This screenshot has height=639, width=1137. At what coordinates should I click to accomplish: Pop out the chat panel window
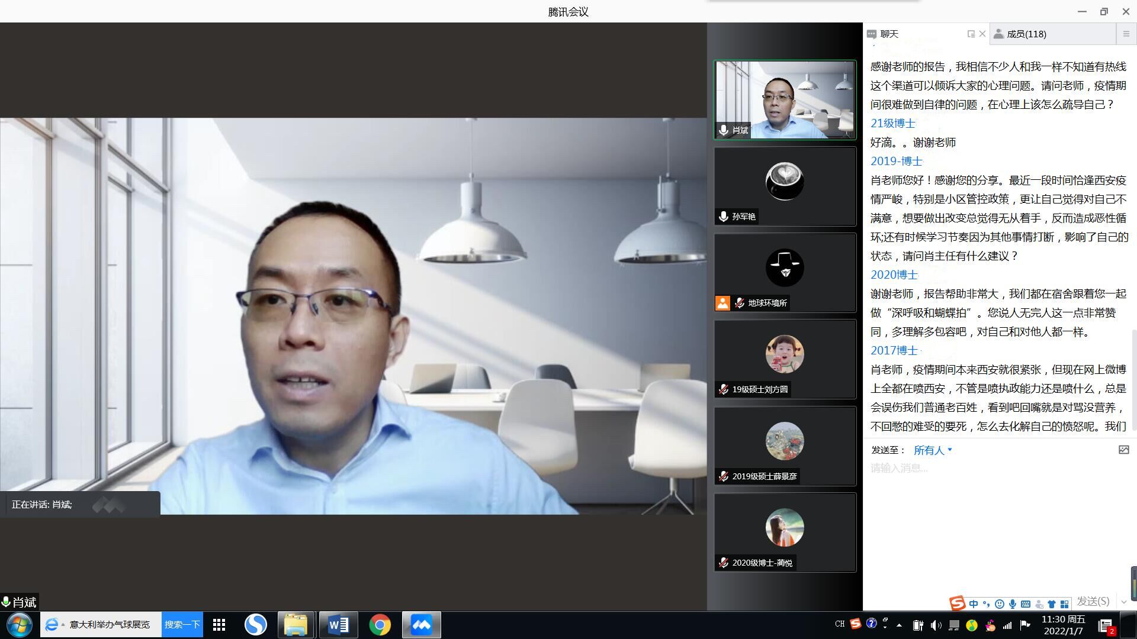point(971,34)
